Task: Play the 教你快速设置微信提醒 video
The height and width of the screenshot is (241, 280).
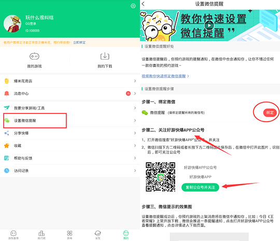Action: coord(209,25)
